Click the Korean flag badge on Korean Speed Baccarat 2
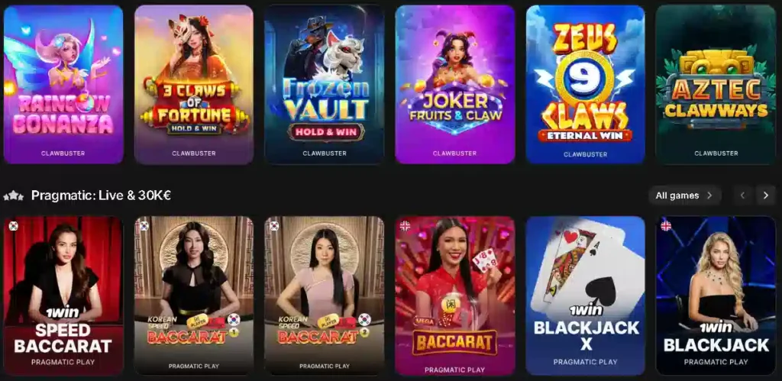This screenshot has width=782, height=381. point(274,226)
